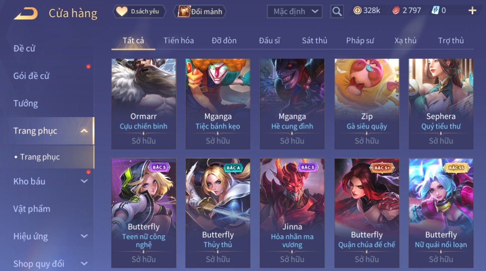486x271 pixels.
Task: Open the search magnifier icon
Action: (337, 12)
